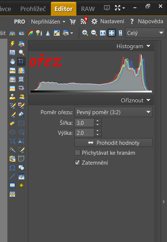The image size is (167, 242).
Task: Select the magnifier Zoom tool
Action: point(21,53)
